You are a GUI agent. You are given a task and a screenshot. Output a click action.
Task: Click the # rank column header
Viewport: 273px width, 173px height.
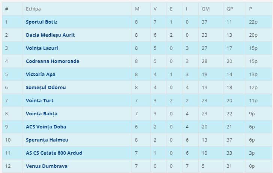7,9
